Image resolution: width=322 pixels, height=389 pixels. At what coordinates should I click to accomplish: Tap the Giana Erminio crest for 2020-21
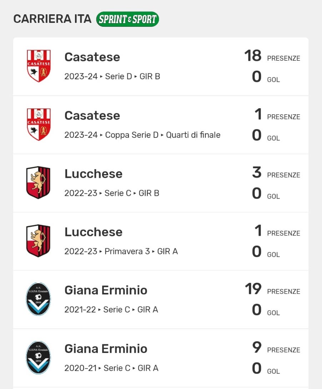click(x=39, y=357)
